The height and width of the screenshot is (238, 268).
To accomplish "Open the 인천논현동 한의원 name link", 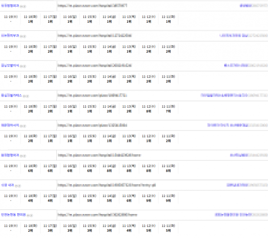I will coord(13,215).
